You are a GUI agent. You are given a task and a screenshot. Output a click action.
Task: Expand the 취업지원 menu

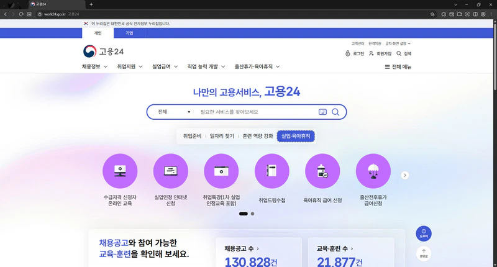tap(130, 66)
